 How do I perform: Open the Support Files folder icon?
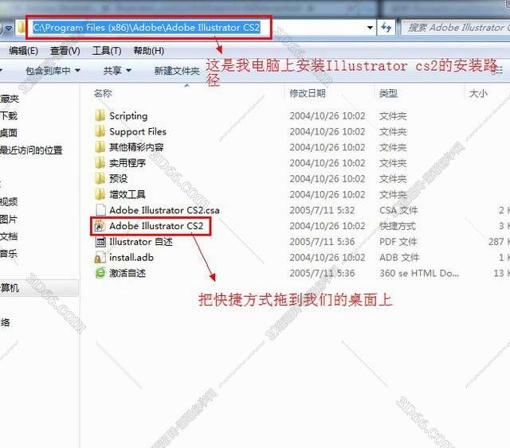click(100, 131)
